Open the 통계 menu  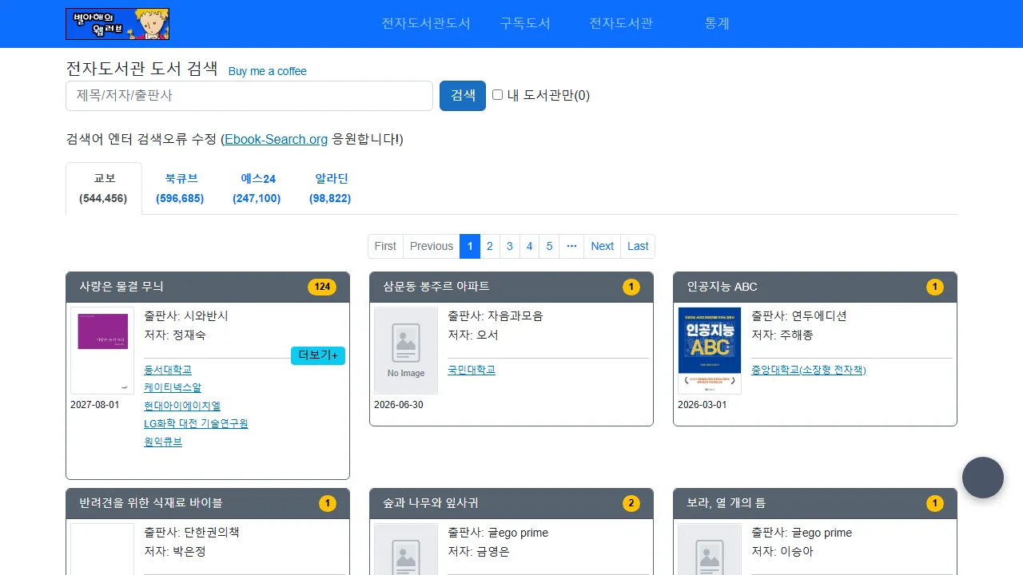[x=717, y=24]
